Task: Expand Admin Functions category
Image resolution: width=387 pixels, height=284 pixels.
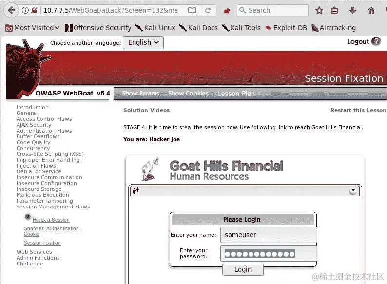Action: 38,258
